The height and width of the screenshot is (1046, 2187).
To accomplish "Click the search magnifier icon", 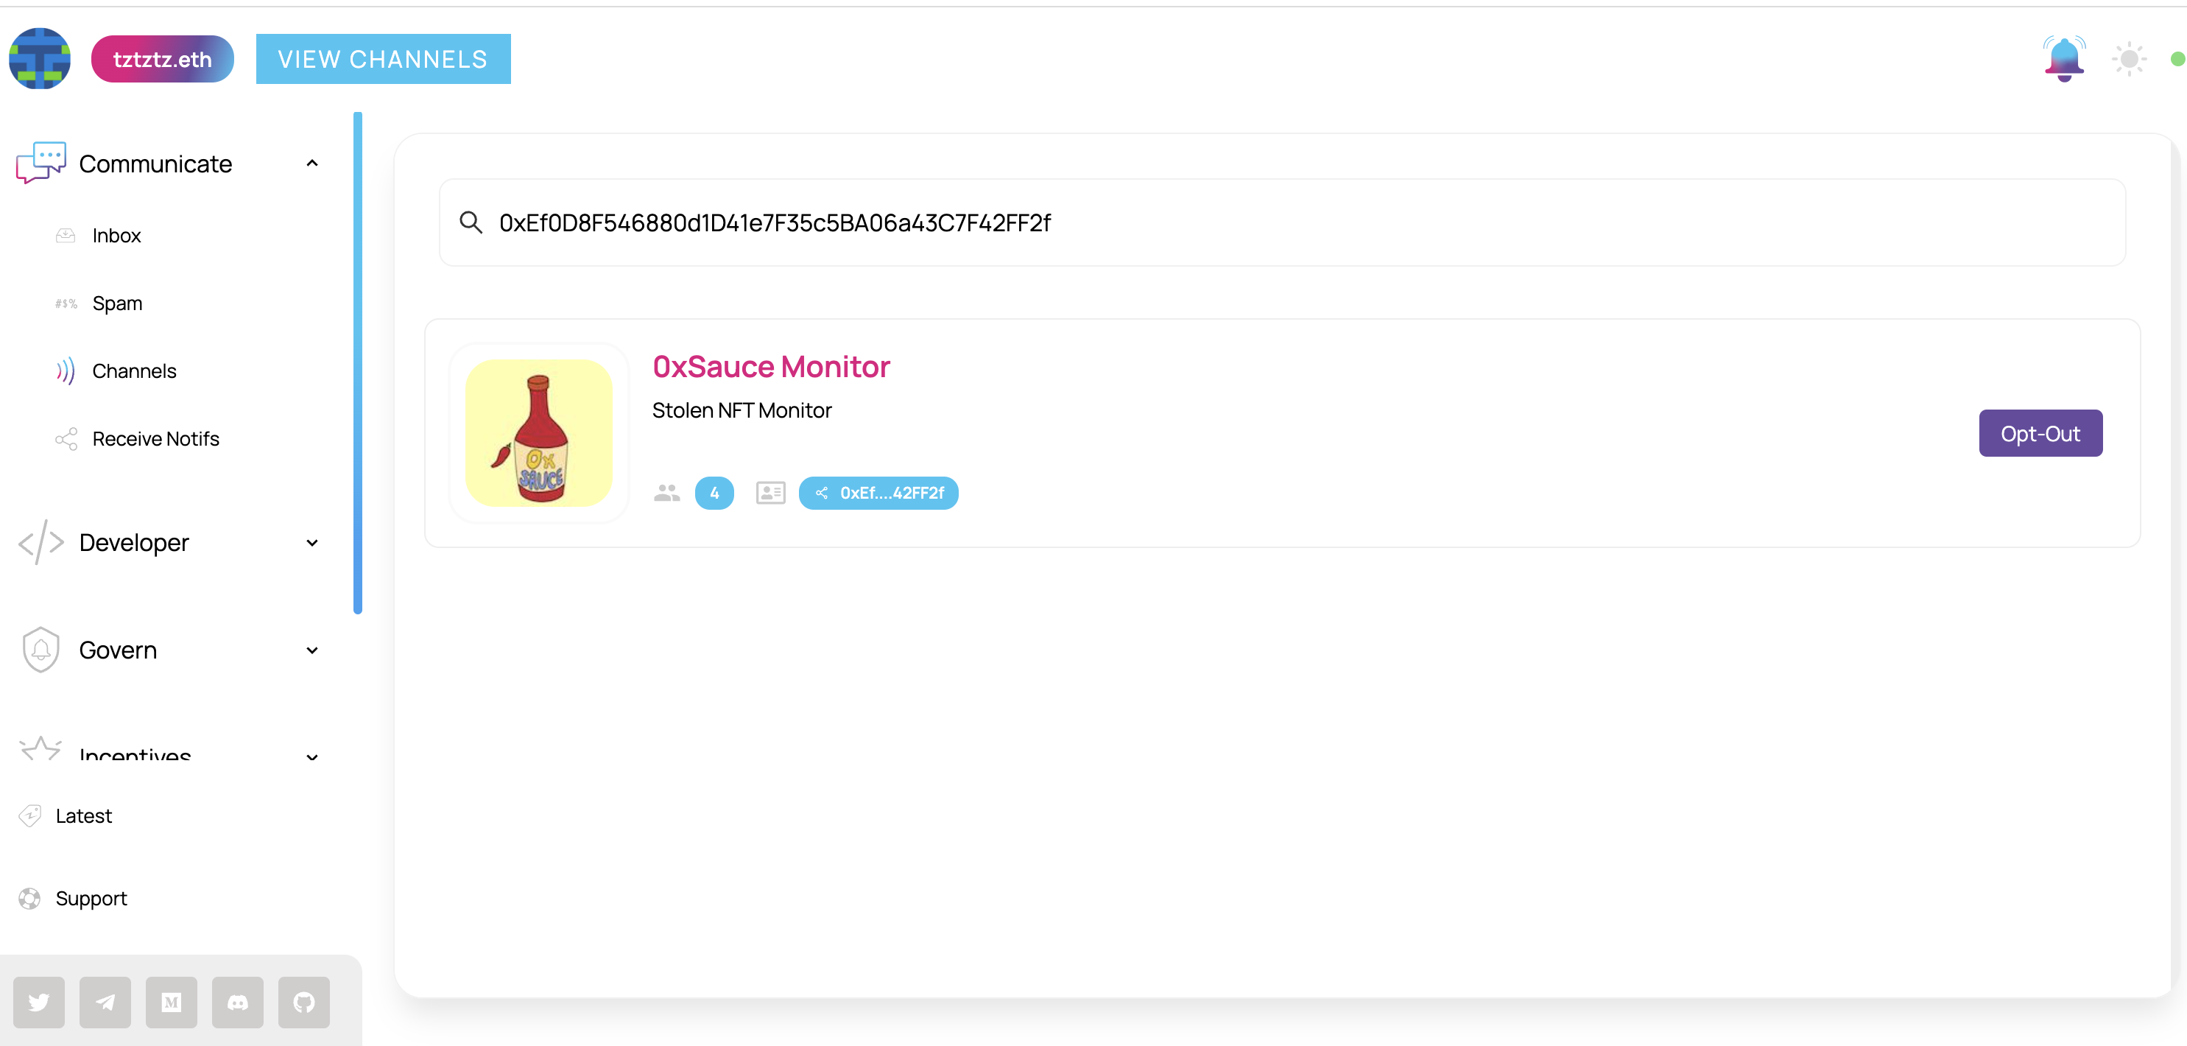I will pyautogui.click(x=471, y=222).
